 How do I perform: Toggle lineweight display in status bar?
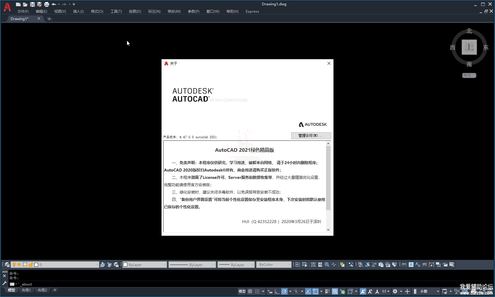click(328, 291)
